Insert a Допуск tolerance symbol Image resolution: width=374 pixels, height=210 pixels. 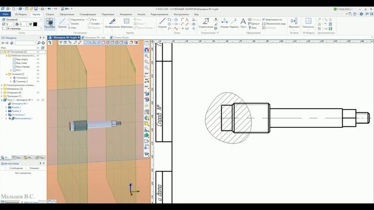254,23
